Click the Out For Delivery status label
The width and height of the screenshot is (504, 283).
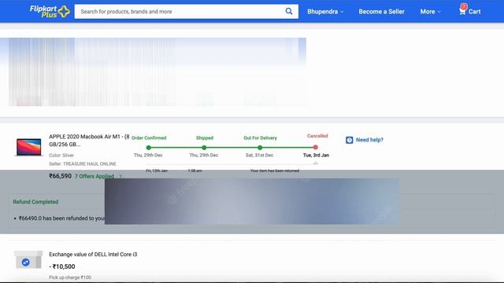pyautogui.click(x=260, y=138)
